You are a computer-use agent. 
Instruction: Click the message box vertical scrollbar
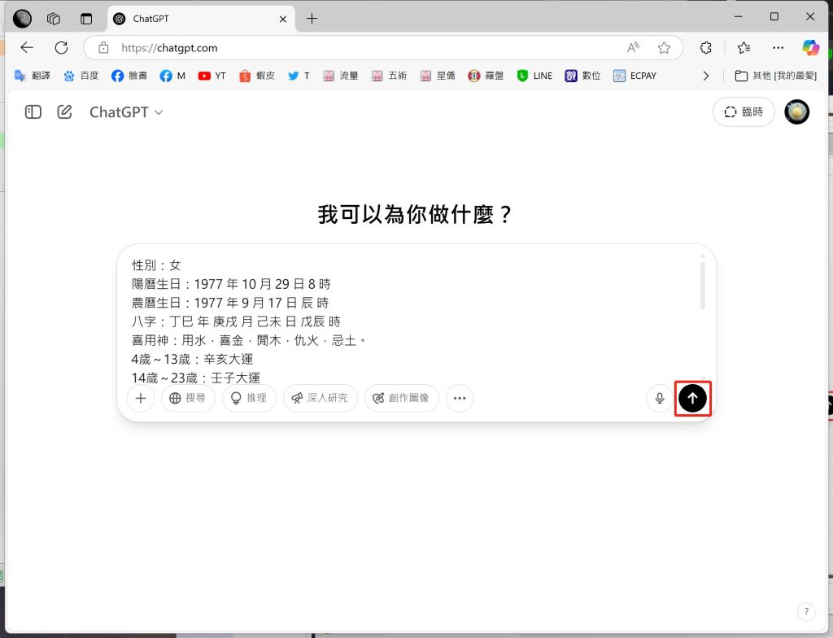point(704,286)
